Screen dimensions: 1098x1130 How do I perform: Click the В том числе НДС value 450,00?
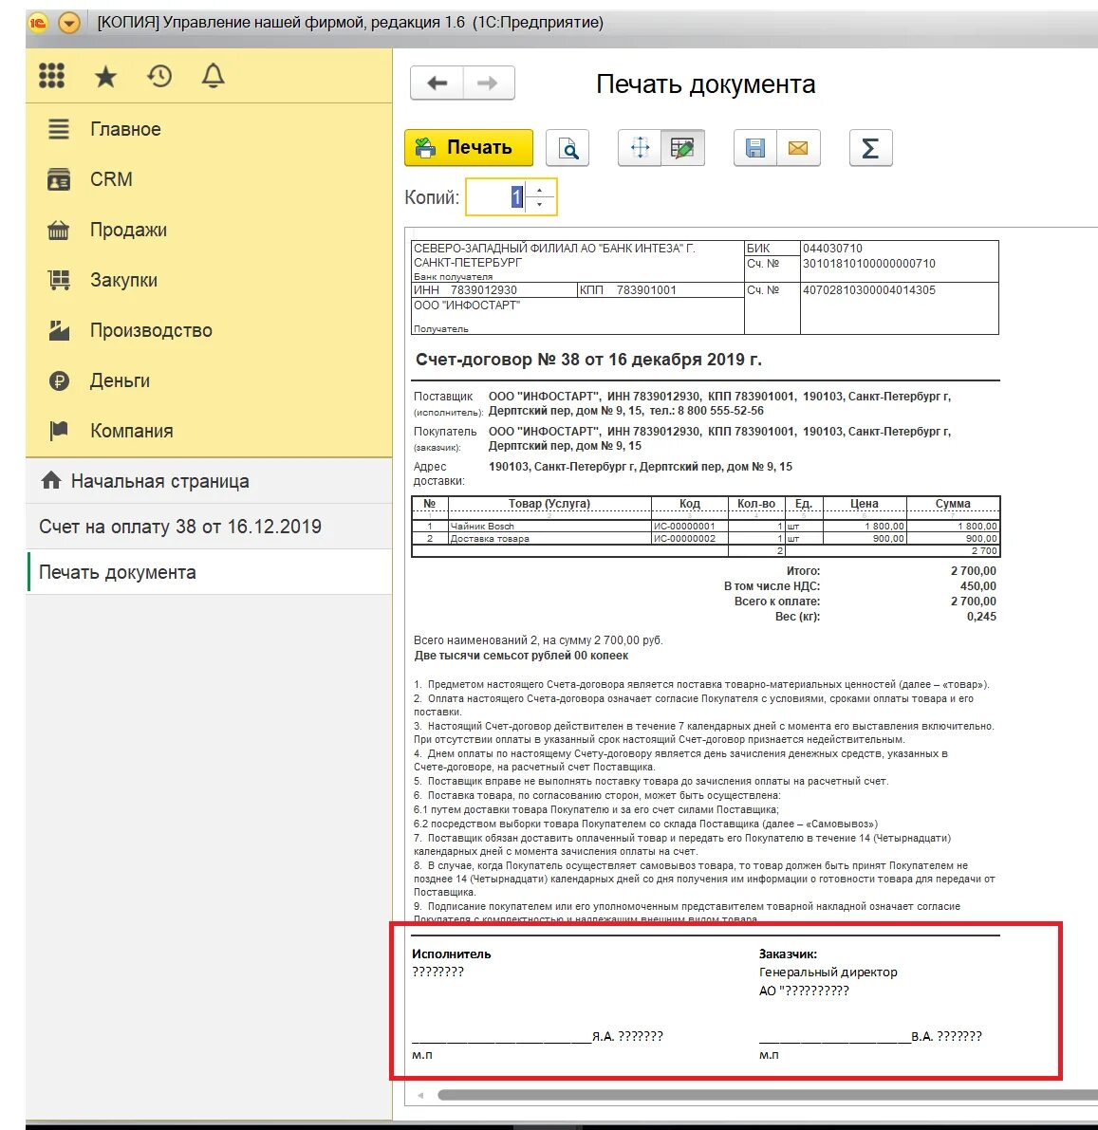[978, 586]
